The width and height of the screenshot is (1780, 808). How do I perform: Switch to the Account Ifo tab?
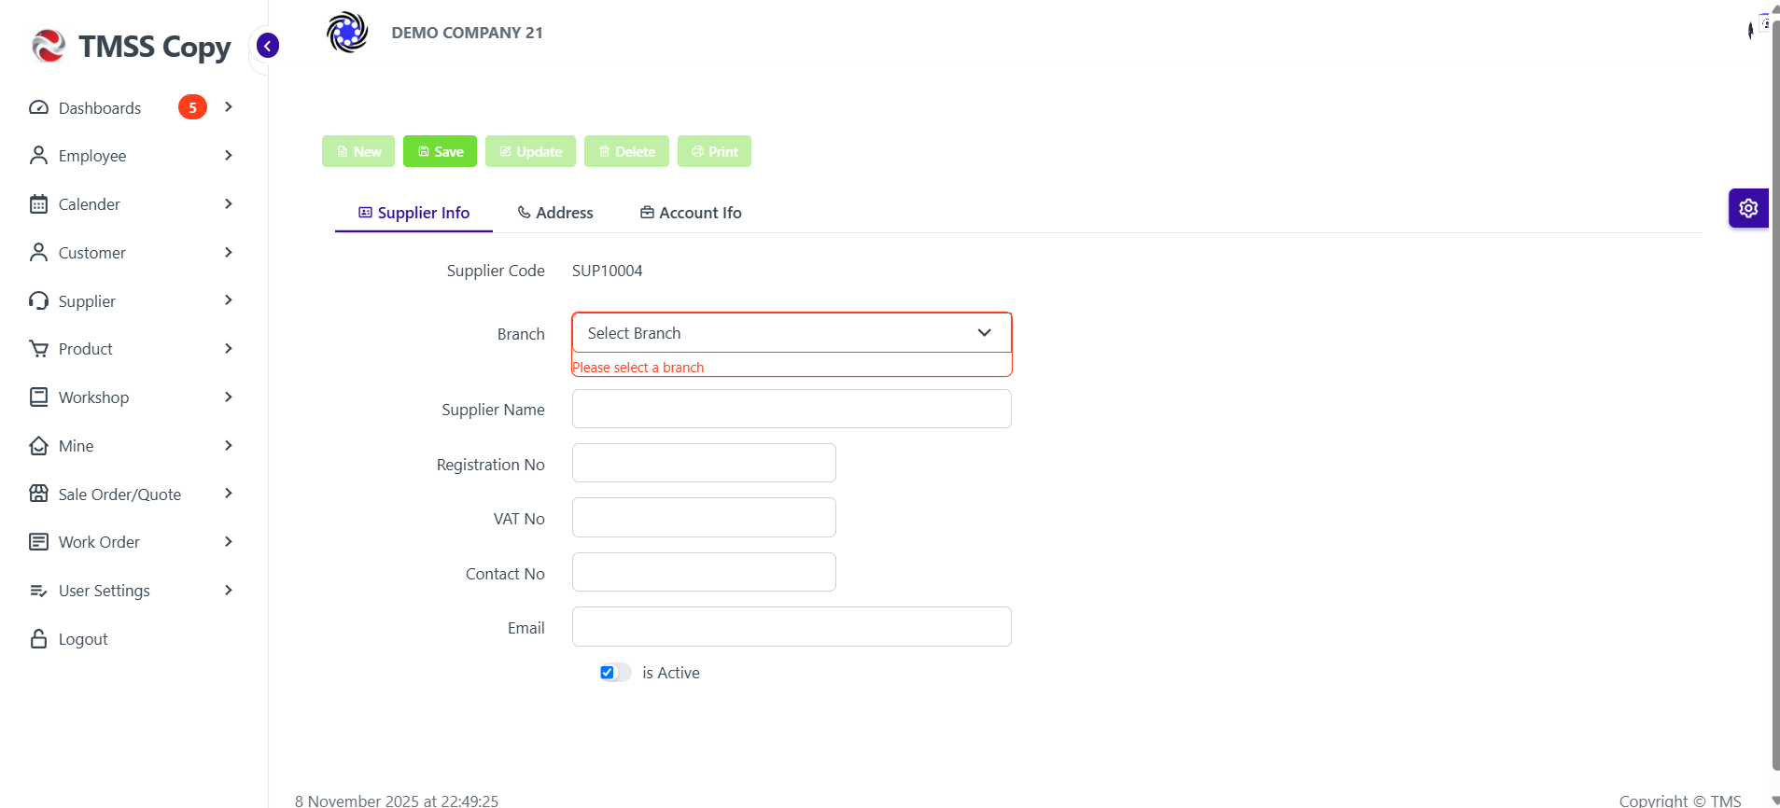(x=691, y=213)
